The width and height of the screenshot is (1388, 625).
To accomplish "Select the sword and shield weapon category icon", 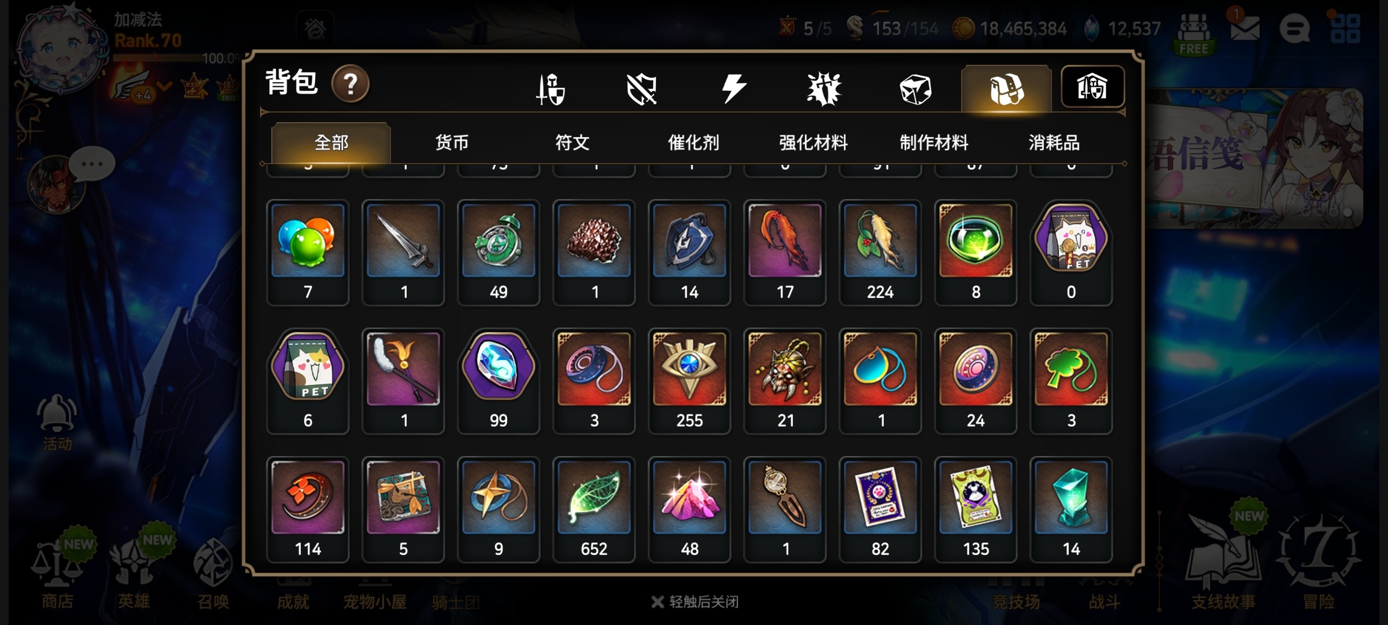I will click(x=550, y=89).
